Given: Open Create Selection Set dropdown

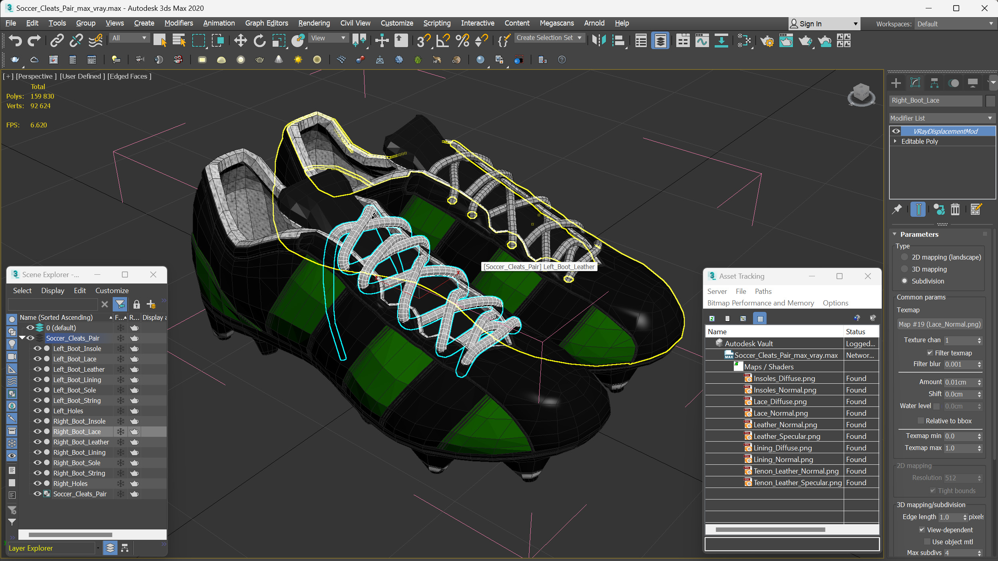Looking at the screenshot, I should point(550,38).
